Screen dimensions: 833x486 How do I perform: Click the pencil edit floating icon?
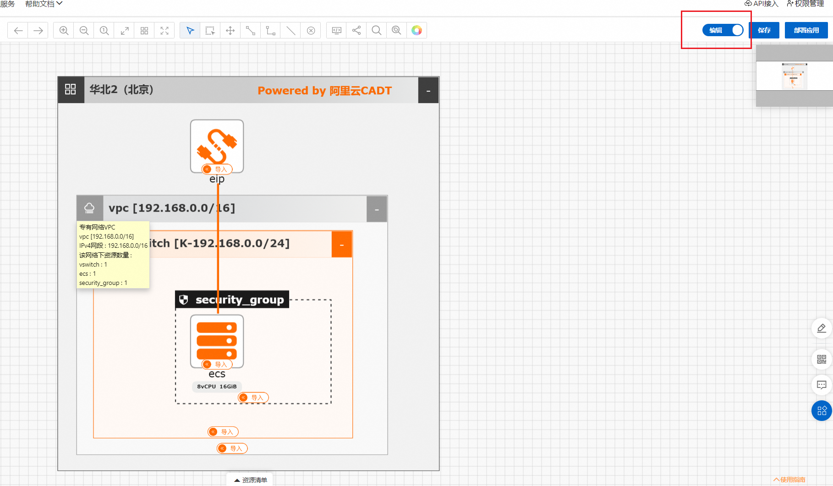[822, 328]
